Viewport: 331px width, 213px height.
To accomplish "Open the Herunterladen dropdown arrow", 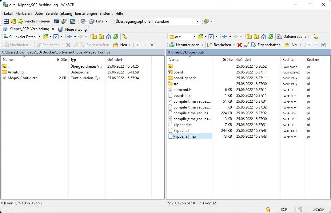I will pos(202,45).
